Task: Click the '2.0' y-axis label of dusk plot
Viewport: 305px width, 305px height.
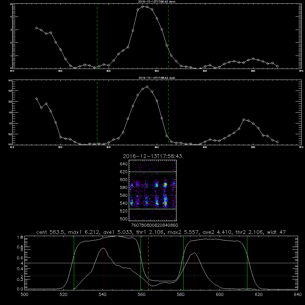Action: (x=10, y=102)
